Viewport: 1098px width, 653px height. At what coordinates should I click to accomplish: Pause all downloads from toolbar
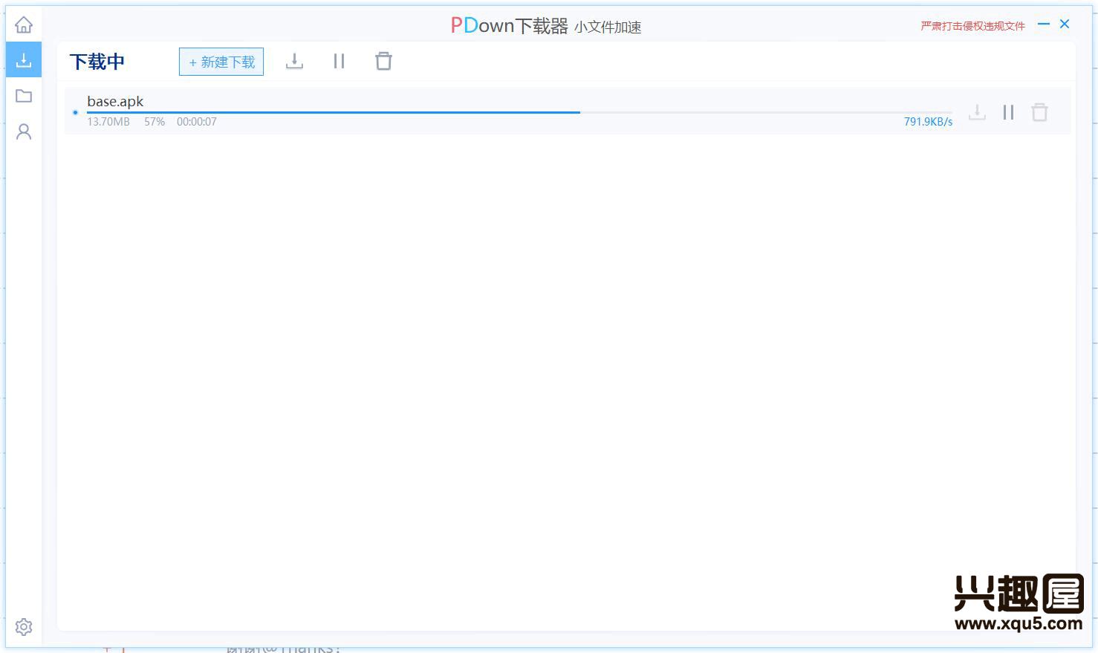click(340, 61)
